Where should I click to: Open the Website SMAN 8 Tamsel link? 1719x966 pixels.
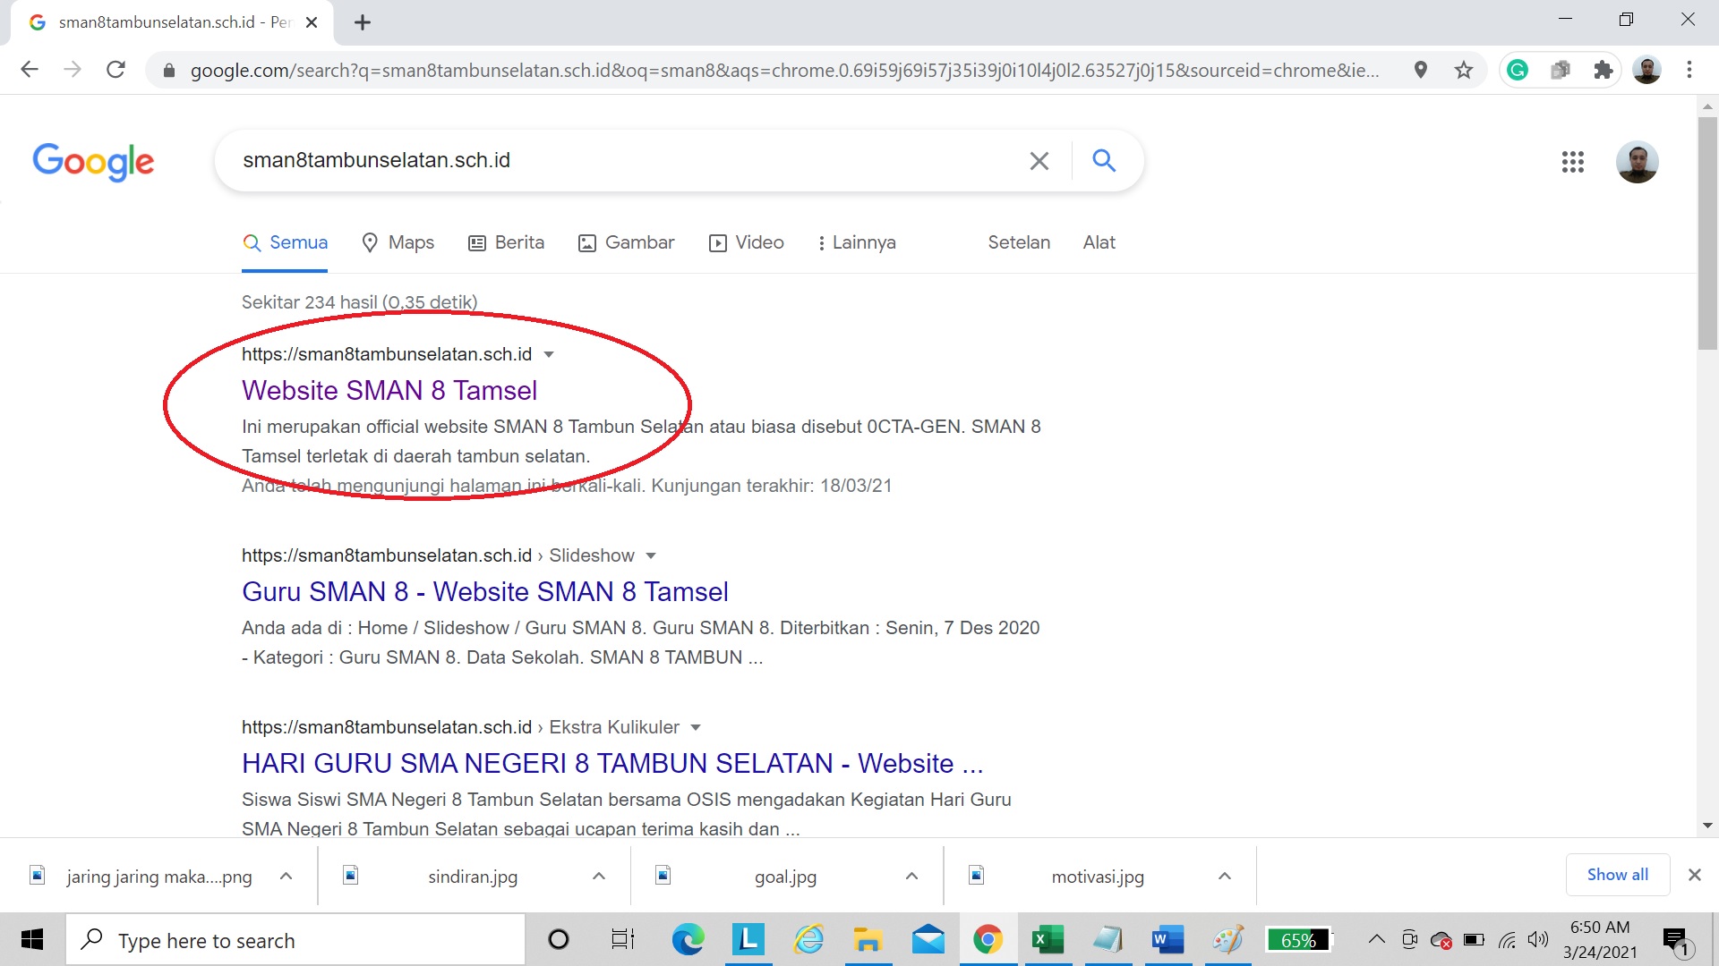[389, 391]
